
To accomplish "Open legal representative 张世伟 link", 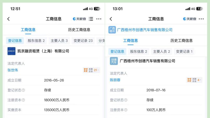I will point(13,70).
